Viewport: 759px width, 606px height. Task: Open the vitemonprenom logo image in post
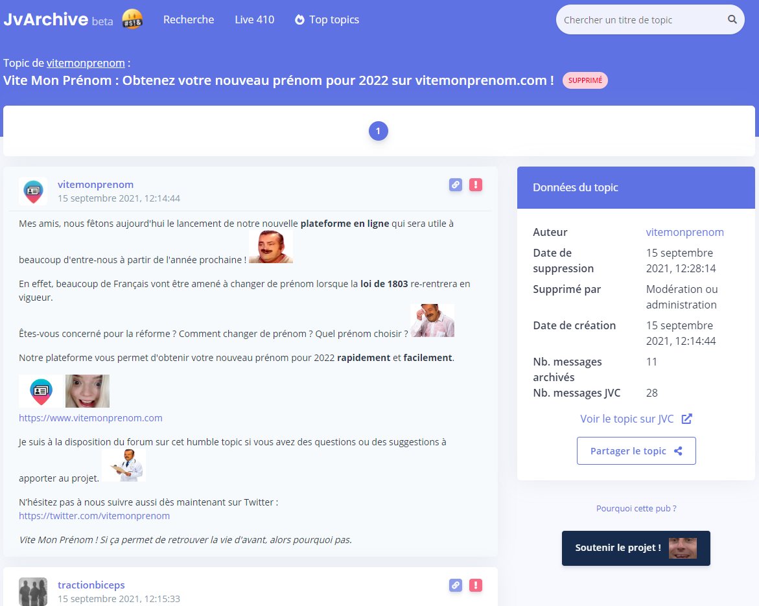coord(41,391)
